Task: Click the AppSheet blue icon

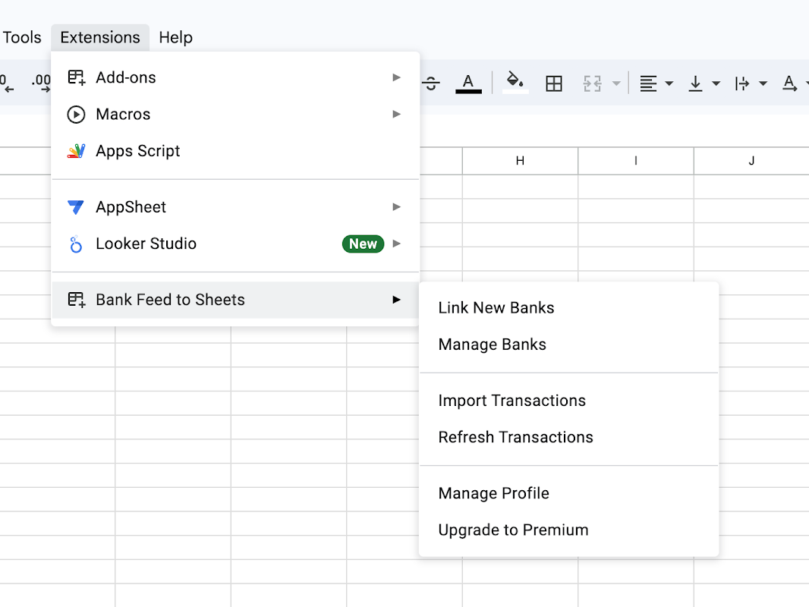Action: point(76,207)
